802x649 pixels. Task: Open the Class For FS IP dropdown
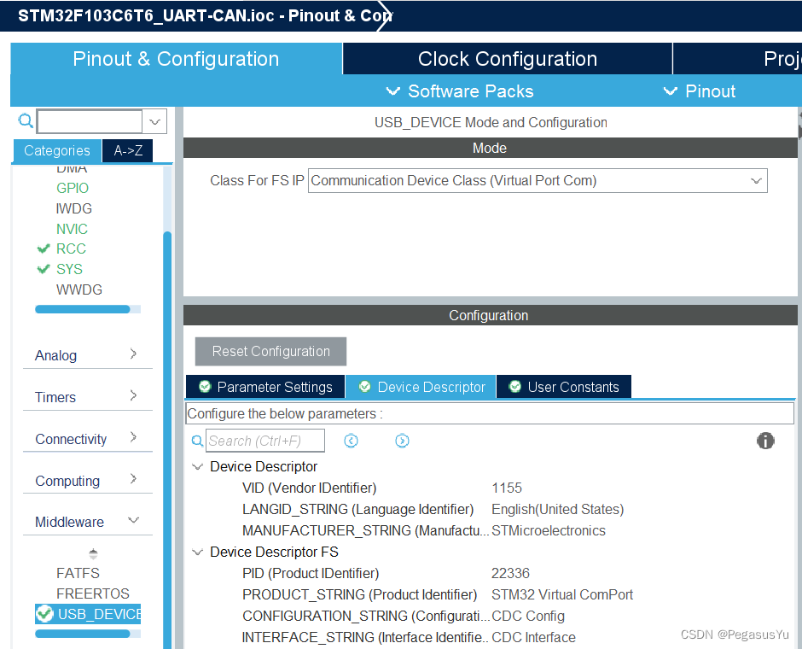tap(756, 180)
